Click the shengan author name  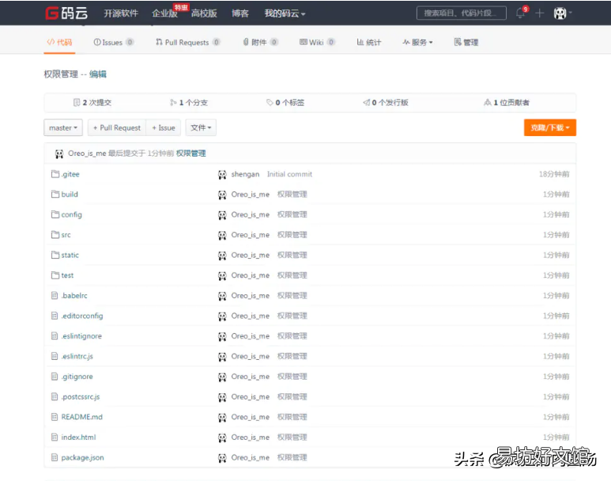[x=245, y=174]
